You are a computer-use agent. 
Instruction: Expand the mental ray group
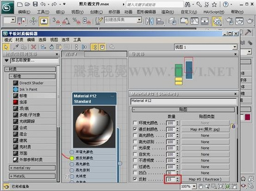32,168
